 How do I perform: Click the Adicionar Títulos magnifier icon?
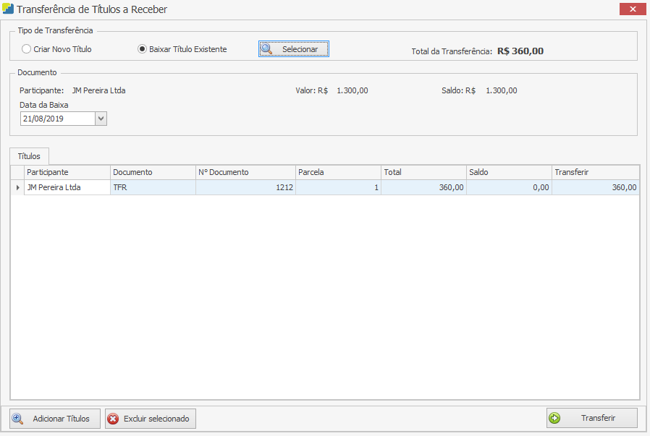pyautogui.click(x=19, y=419)
